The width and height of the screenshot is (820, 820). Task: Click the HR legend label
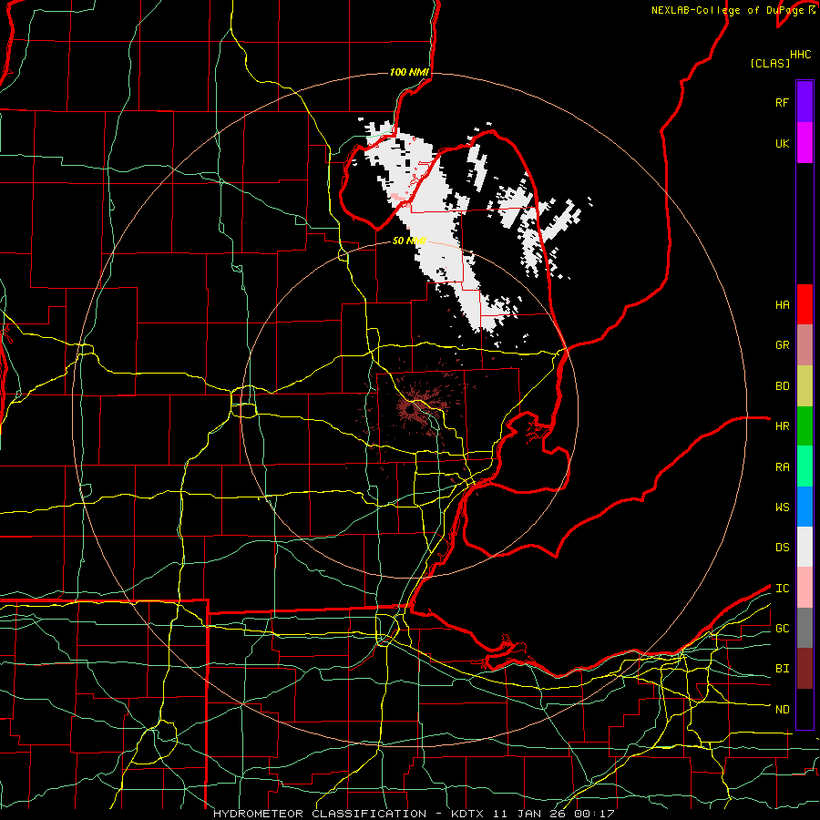[782, 426]
